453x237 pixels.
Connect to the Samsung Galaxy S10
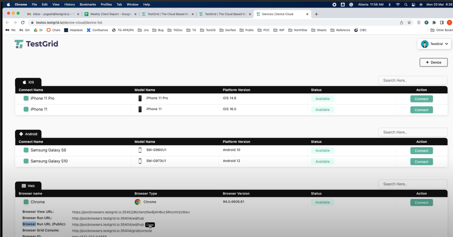coord(422,162)
